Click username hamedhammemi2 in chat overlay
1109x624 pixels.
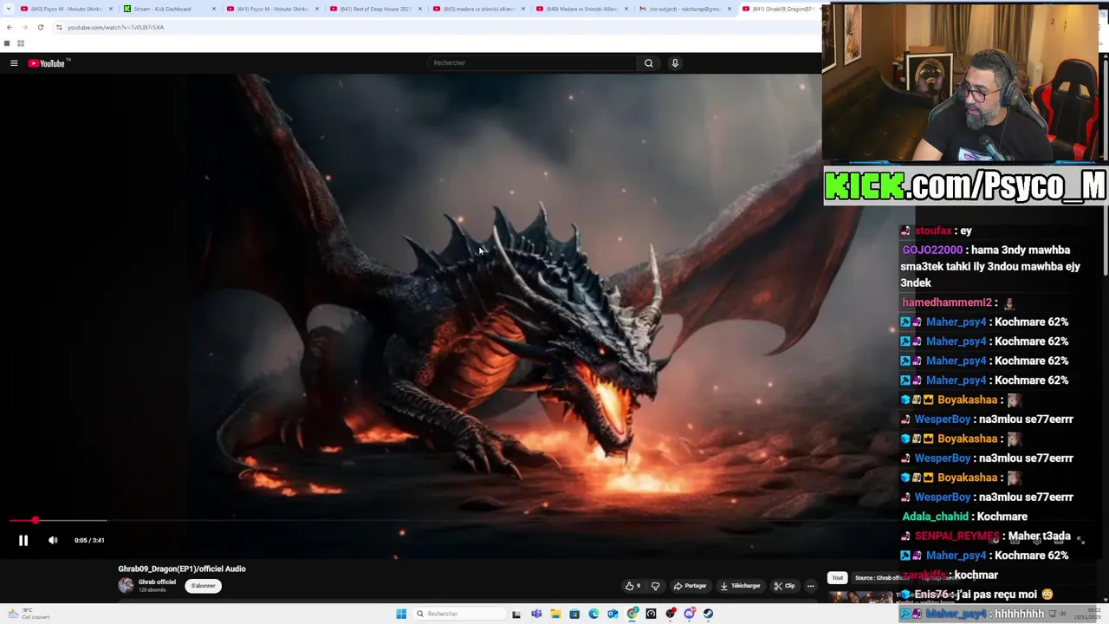(x=947, y=302)
